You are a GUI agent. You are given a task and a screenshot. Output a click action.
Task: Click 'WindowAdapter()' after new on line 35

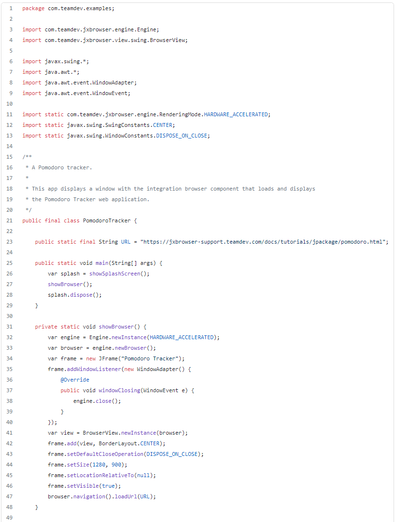click(161, 370)
